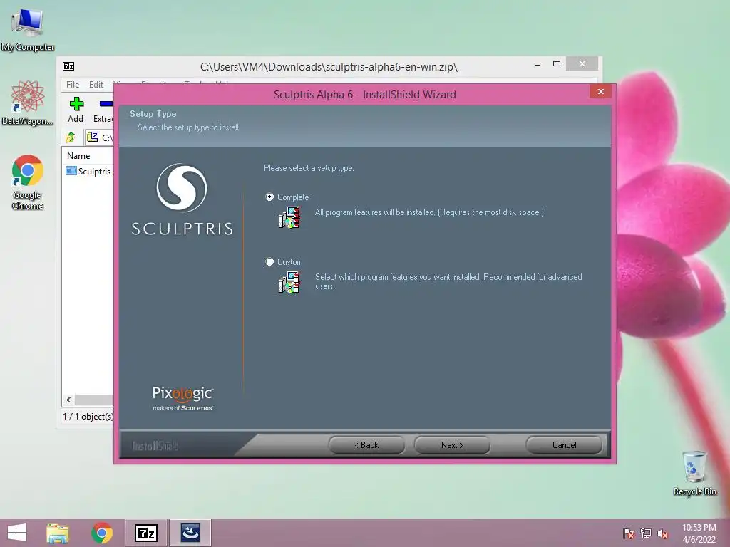Select the Sculptris file in 7-Zip list
730x547 pixels.
coord(88,171)
